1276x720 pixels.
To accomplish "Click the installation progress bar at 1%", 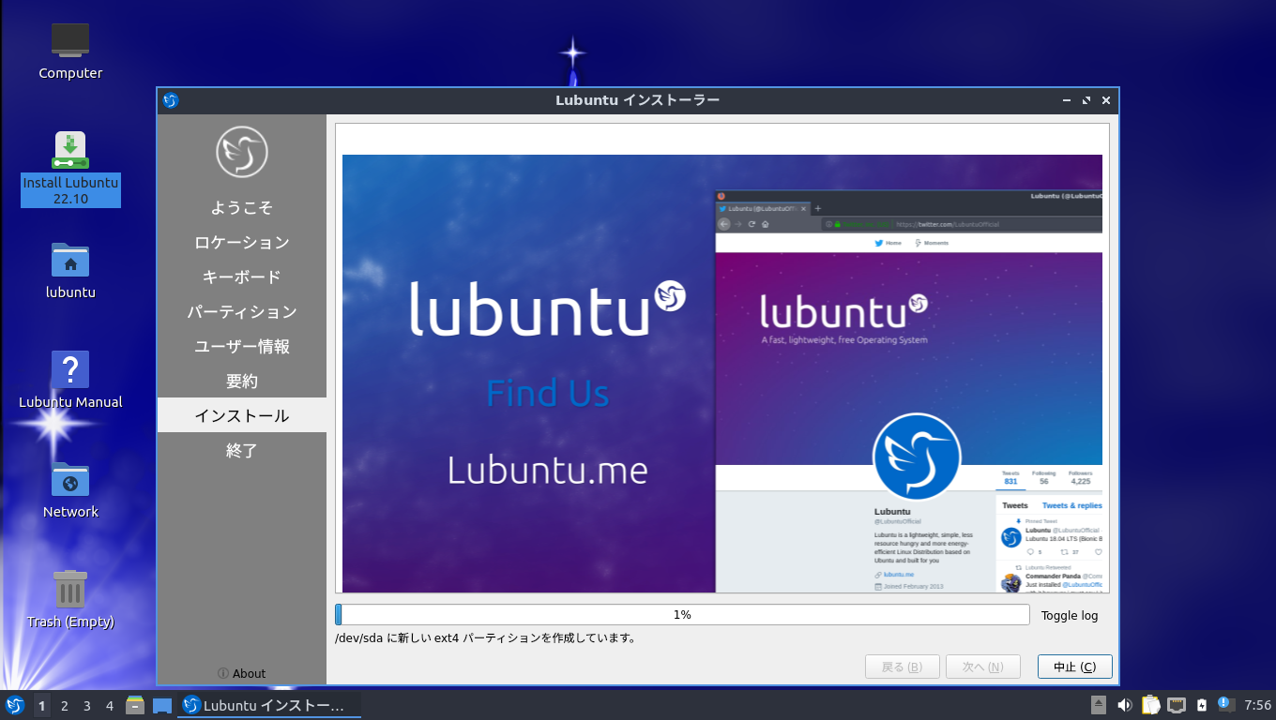I will tap(682, 615).
